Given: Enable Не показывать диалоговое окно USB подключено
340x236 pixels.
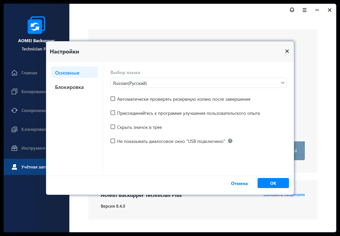Looking at the screenshot, I should point(113,141).
